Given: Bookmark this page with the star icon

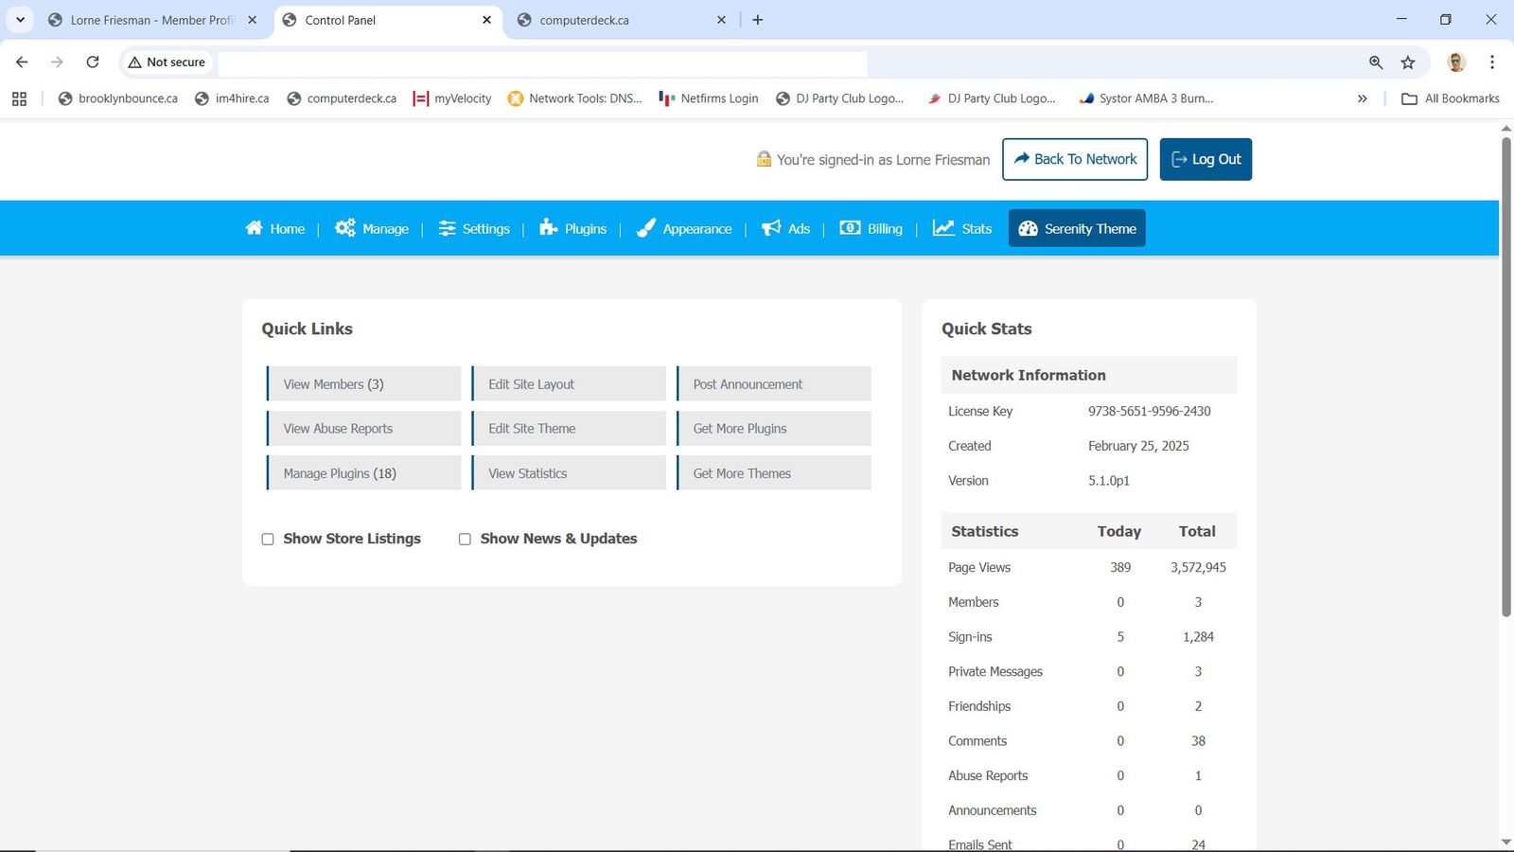Looking at the screenshot, I should (1408, 62).
